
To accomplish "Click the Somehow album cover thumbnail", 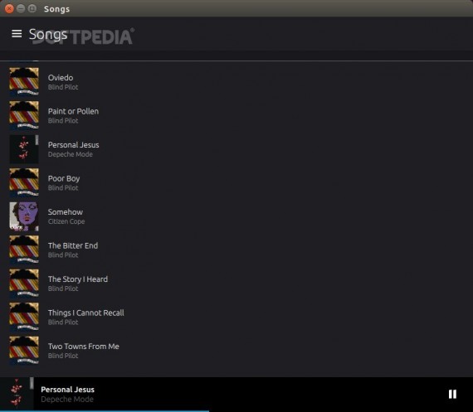I will (x=24, y=216).
